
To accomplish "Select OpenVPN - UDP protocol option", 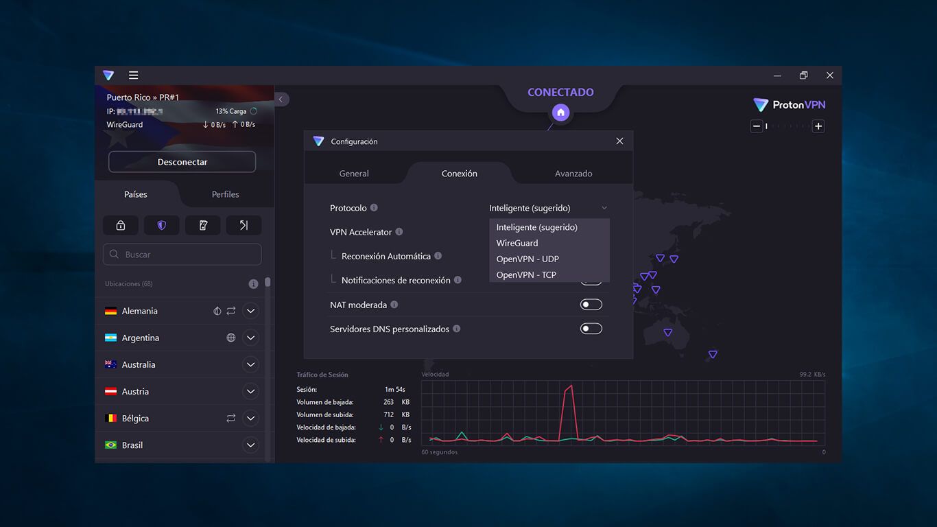I will point(549,259).
